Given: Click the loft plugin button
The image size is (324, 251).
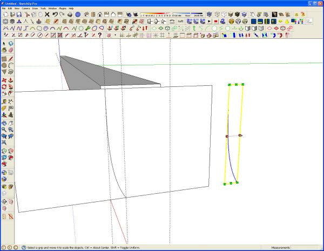Looking at the screenshot, I should pos(180,21).
